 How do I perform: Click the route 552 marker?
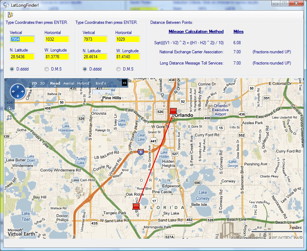(x=241, y=135)
